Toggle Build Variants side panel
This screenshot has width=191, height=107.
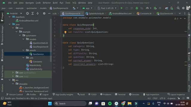pos(2,73)
